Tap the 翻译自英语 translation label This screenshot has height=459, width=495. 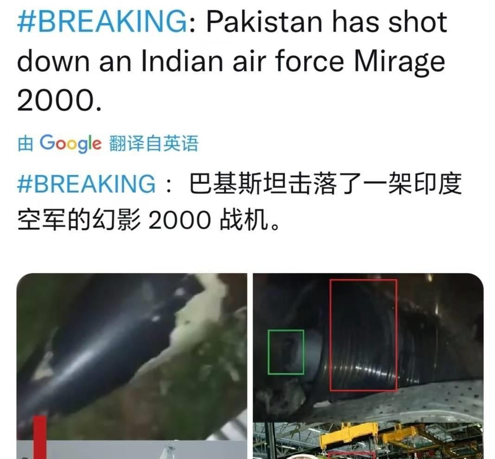coord(154,143)
